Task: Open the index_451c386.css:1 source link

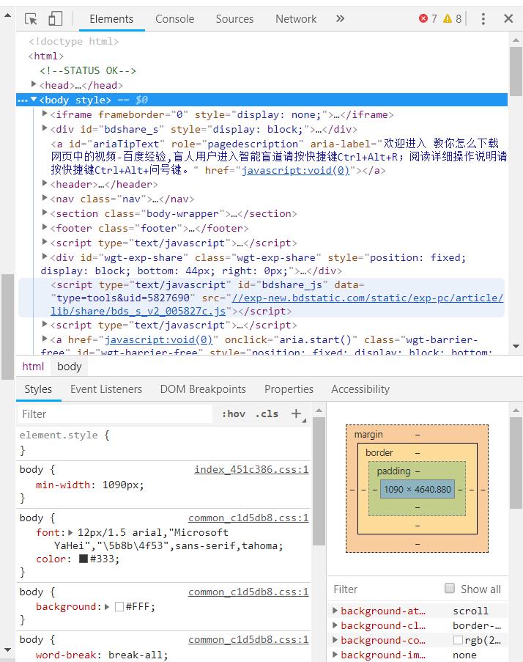Action: tap(251, 469)
